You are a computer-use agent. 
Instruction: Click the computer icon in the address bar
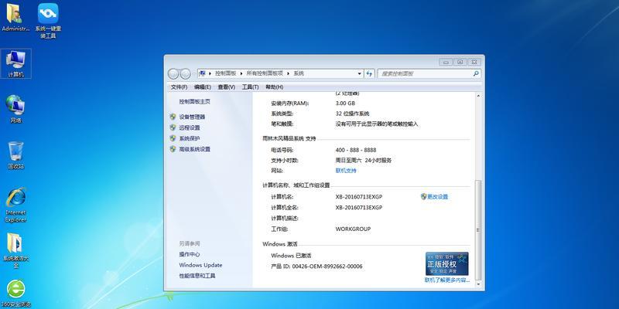tap(202, 73)
